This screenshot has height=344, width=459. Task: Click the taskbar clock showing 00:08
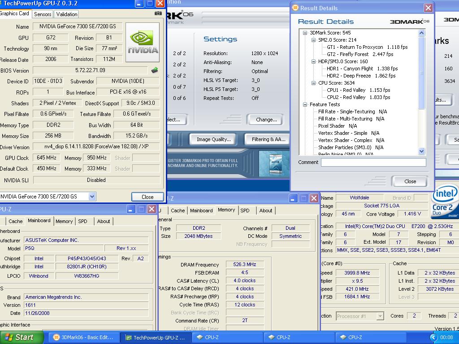point(446,337)
